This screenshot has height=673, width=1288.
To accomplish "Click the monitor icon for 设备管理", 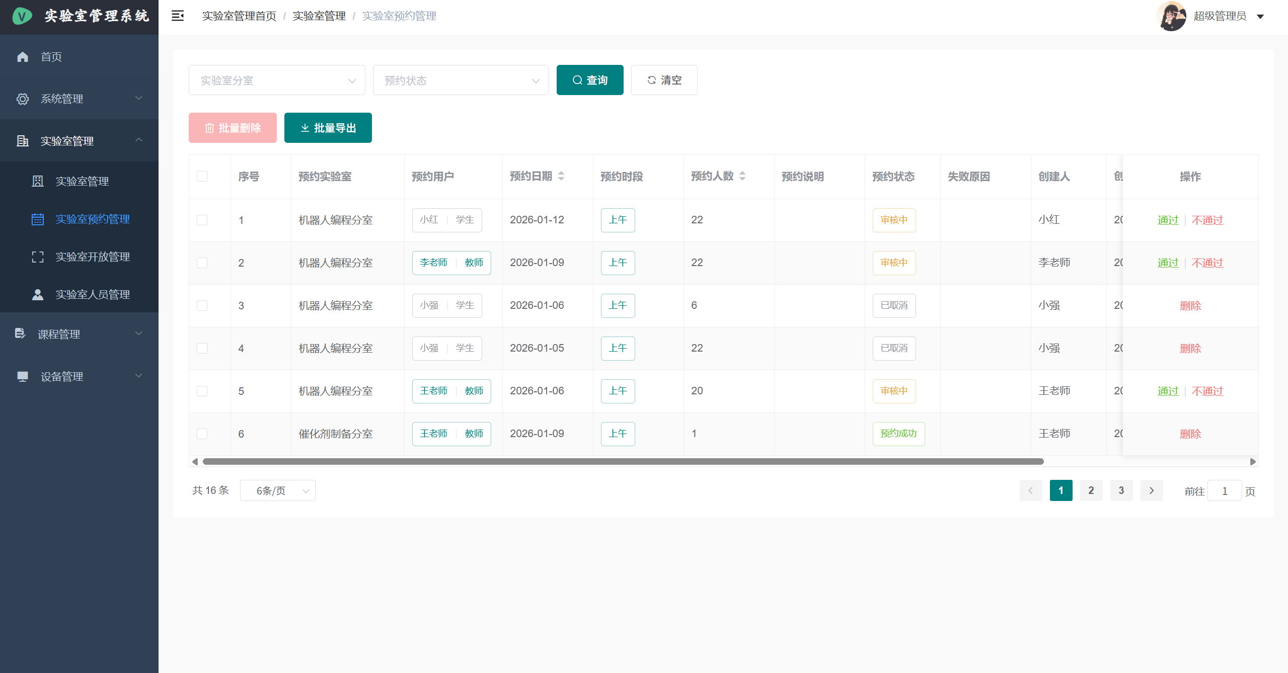I will click(x=23, y=377).
